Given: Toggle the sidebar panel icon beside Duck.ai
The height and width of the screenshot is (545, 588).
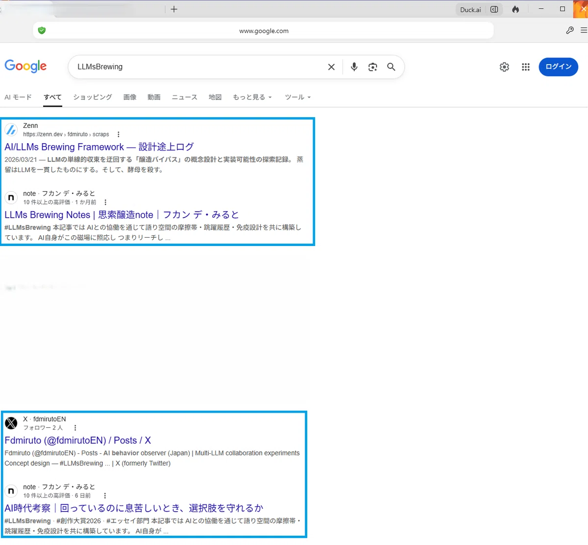Looking at the screenshot, I should [x=494, y=9].
